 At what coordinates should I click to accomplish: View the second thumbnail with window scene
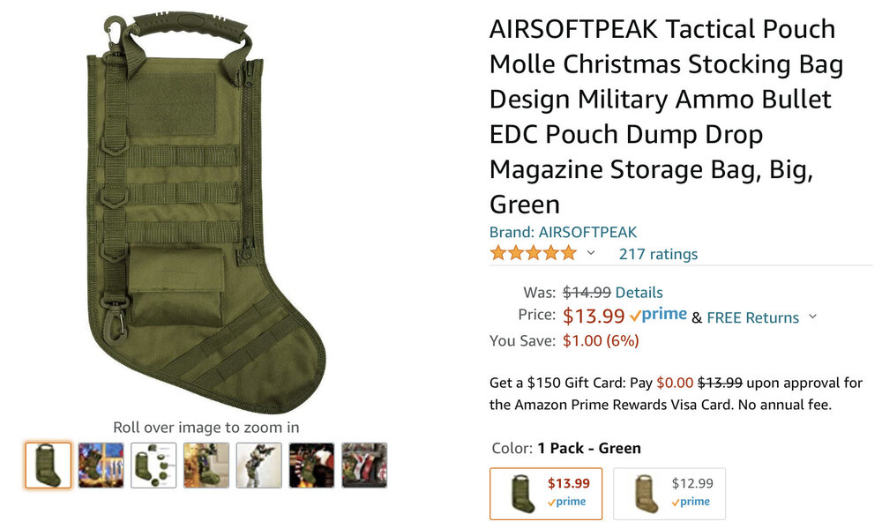click(x=101, y=466)
